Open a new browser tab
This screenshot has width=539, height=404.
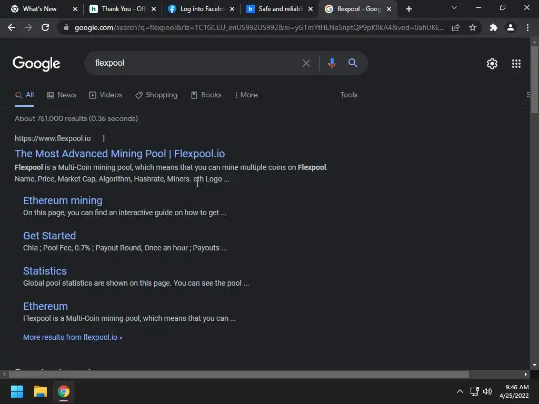point(408,9)
